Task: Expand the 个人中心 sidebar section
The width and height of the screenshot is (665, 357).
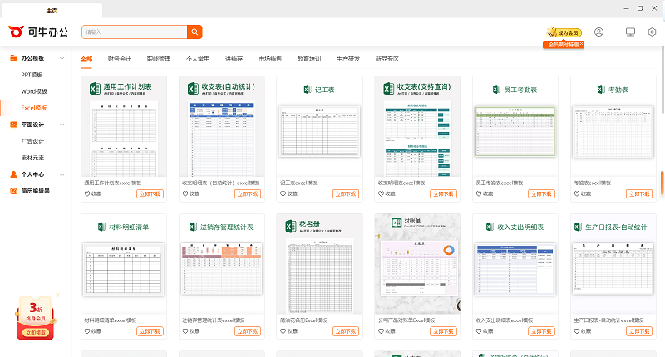Action: click(61, 174)
